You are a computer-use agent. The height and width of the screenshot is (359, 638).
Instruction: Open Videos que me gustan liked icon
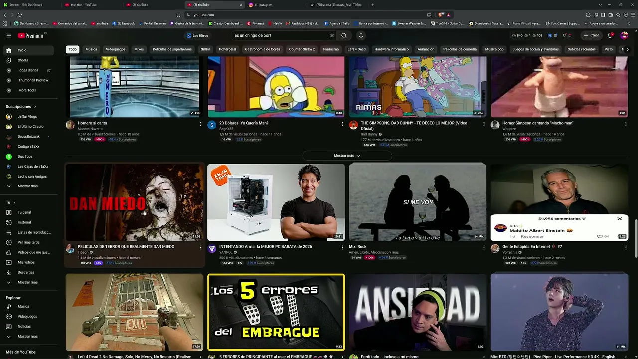tap(9, 252)
